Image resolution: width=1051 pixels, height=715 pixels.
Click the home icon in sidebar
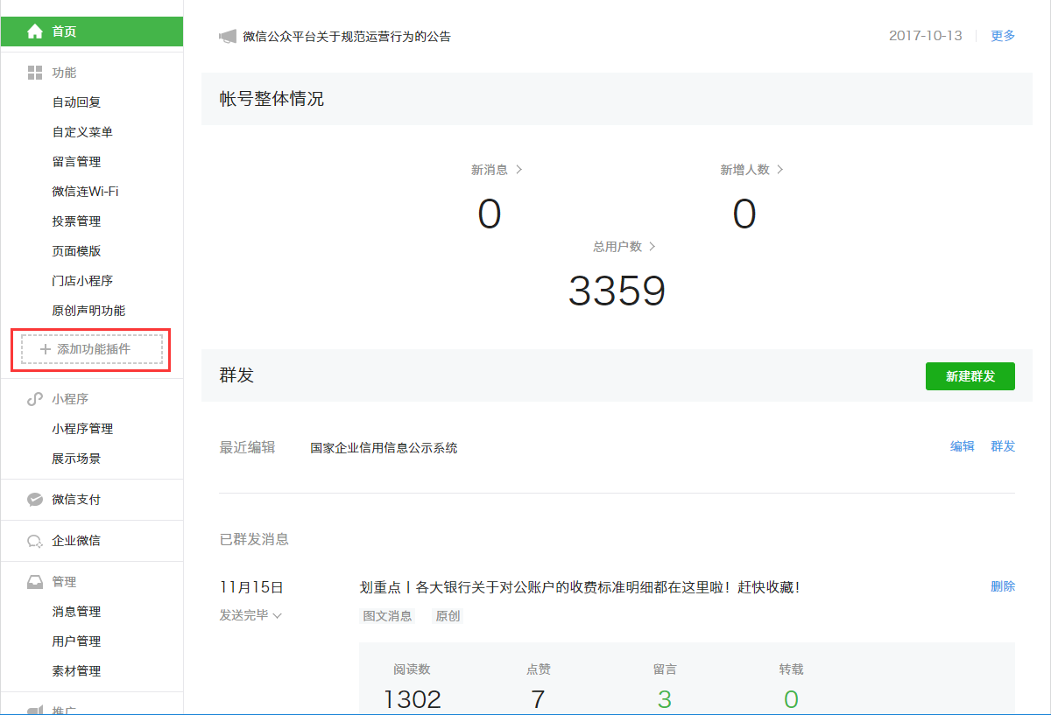pyautogui.click(x=35, y=32)
